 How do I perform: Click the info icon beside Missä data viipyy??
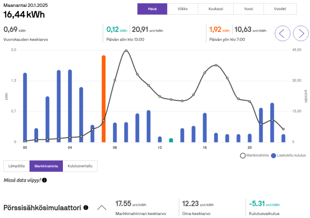[x=44, y=180]
